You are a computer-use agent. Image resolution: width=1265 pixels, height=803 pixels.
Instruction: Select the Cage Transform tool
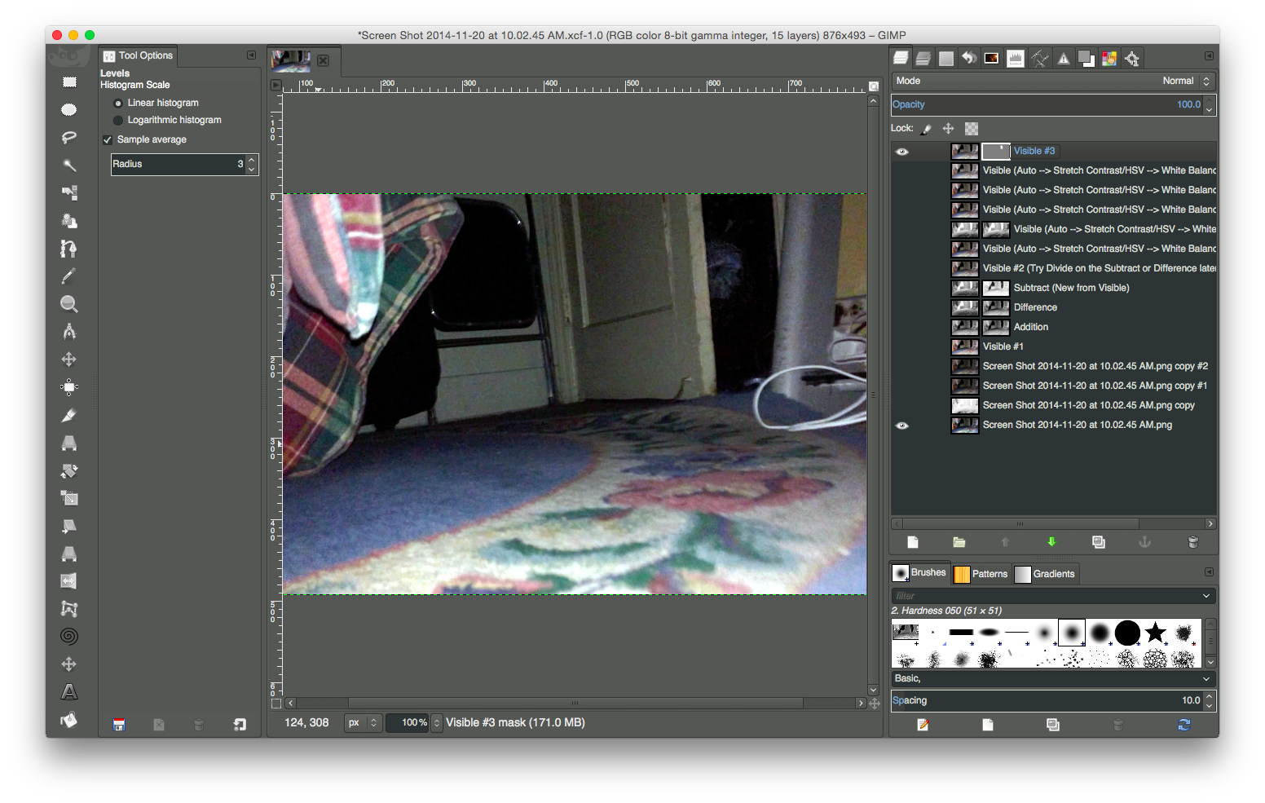point(69,608)
